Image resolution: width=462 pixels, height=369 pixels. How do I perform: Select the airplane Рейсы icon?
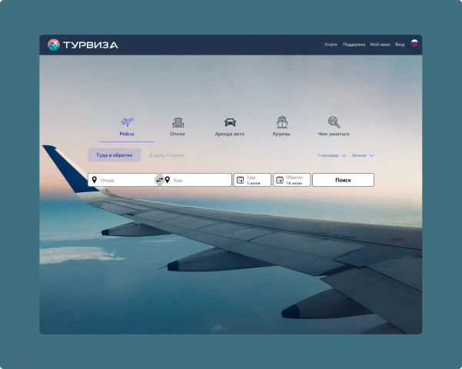coord(127,121)
